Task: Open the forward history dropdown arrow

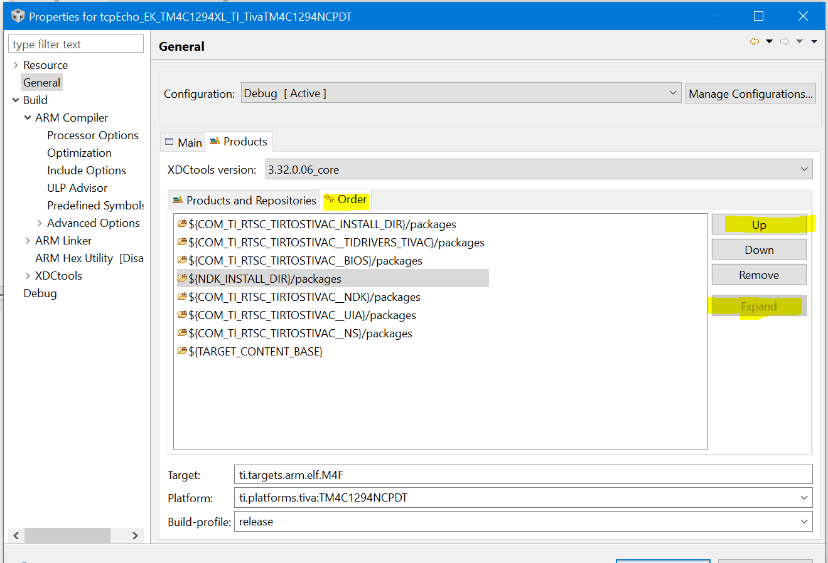Action: coord(799,41)
